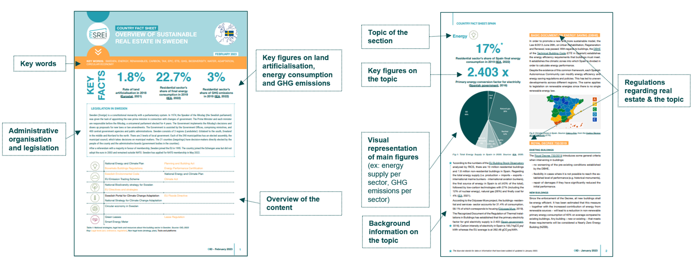Click 'OID - January 2023' footer on Spain page
The width and height of the screenshot is (693, 261).
pos(586,251)
